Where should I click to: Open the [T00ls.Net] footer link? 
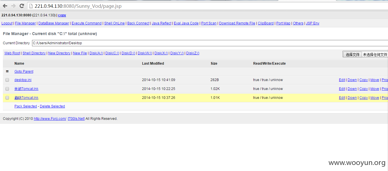point(76,119)
